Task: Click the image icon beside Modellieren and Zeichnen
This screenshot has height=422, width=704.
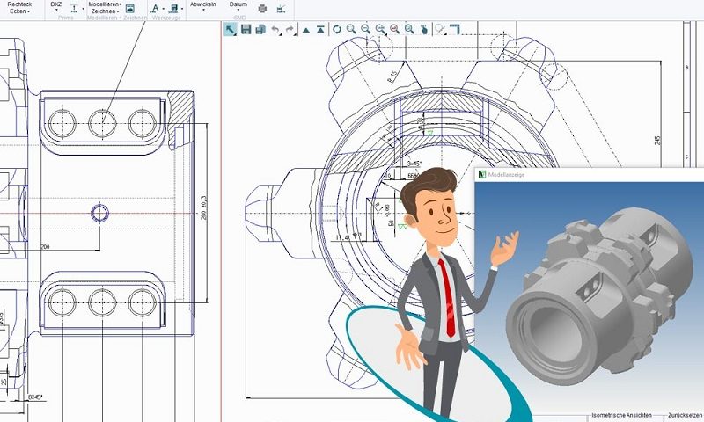Action: click(129, 9)
